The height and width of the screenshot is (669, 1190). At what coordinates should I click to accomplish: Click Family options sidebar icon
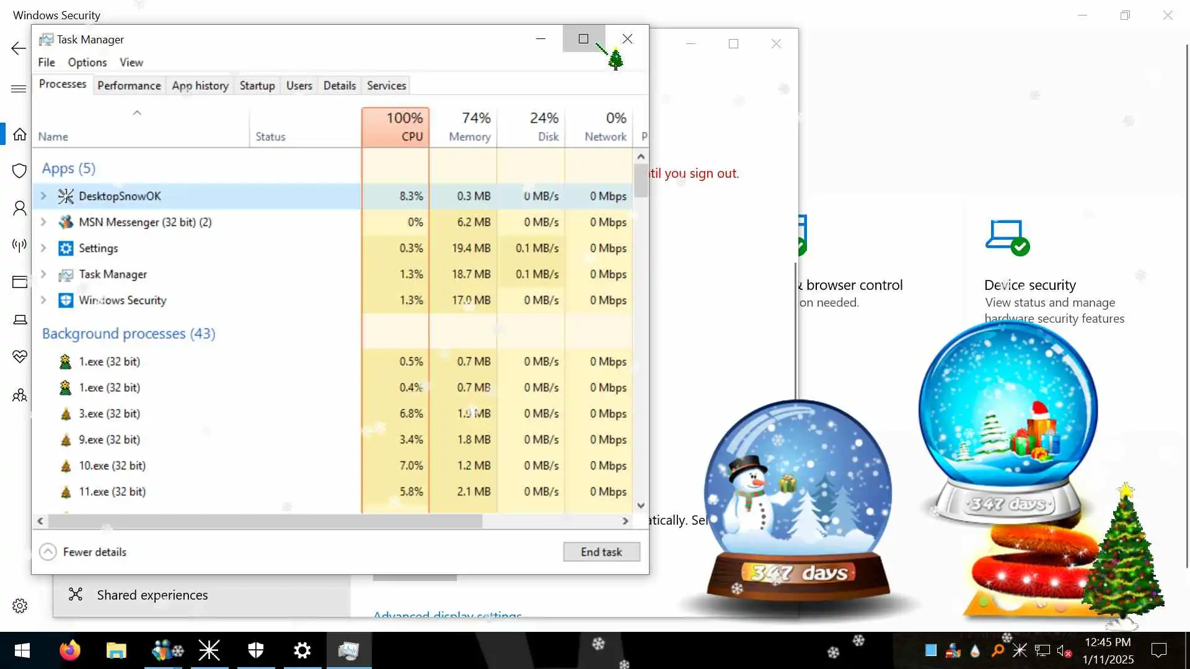[x=20, y=395]
